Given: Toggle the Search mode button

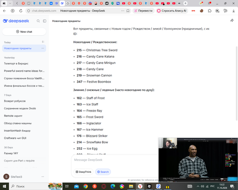Looking at the screenshot, I should pyautogui.click(x=103, y=172).
